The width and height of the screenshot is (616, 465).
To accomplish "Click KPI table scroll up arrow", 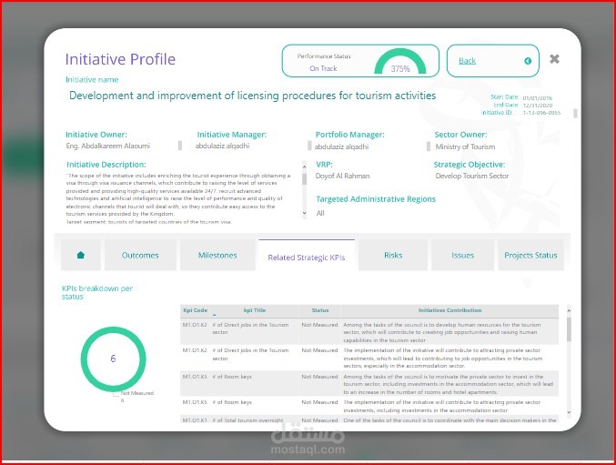I will pos(569,310).
